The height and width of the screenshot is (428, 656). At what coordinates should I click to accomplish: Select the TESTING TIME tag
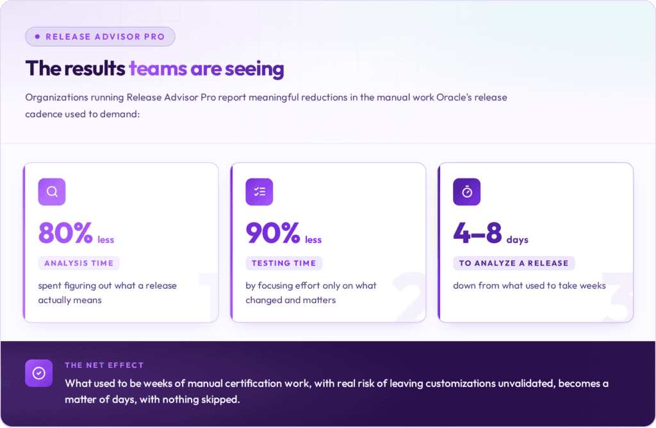pyautogui.click(x=284, y=264)
